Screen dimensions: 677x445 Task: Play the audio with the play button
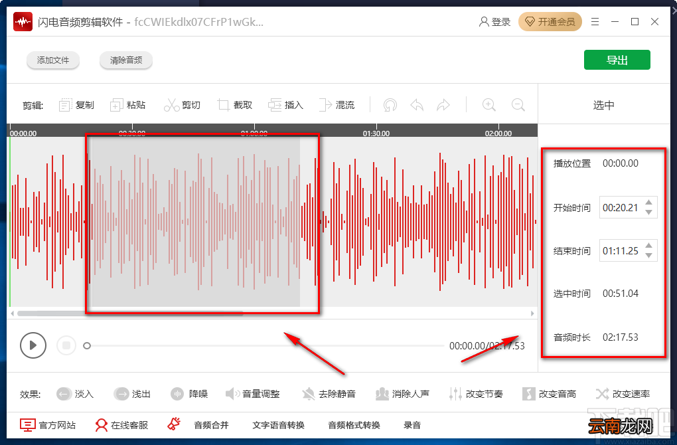pyautogui.click(x=33, y=345)
